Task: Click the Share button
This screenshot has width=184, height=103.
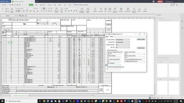Action: point(172,5)
